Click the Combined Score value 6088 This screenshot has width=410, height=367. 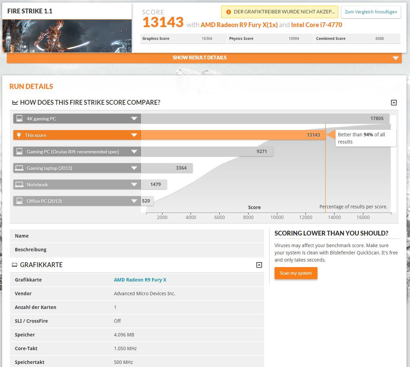click(380, 38)
